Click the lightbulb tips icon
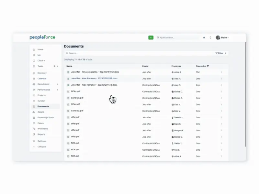 click(x=210, y=38)
